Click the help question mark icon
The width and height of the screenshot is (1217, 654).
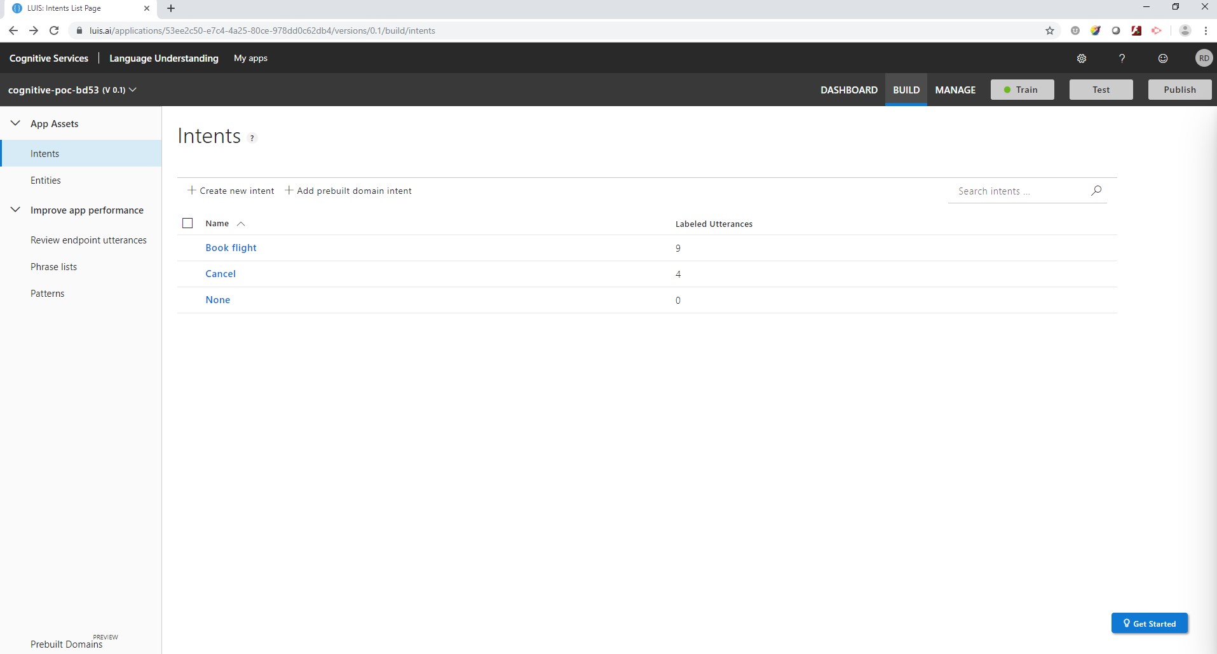tap(1122, 58)
